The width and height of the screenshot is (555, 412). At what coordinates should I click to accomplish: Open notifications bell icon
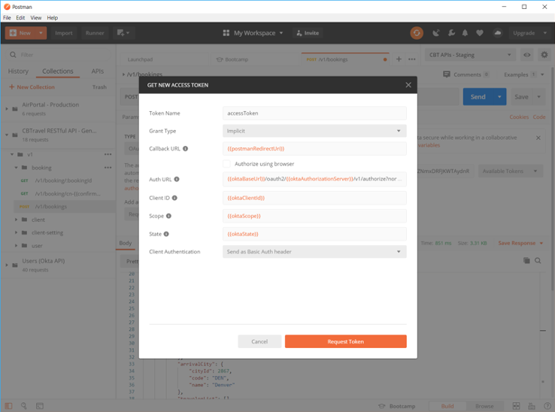coord(465,33)
